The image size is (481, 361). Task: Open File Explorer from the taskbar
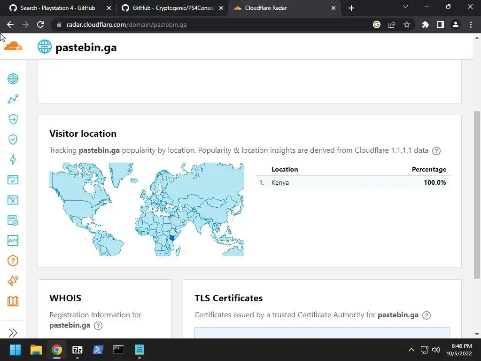pos(36,350)
